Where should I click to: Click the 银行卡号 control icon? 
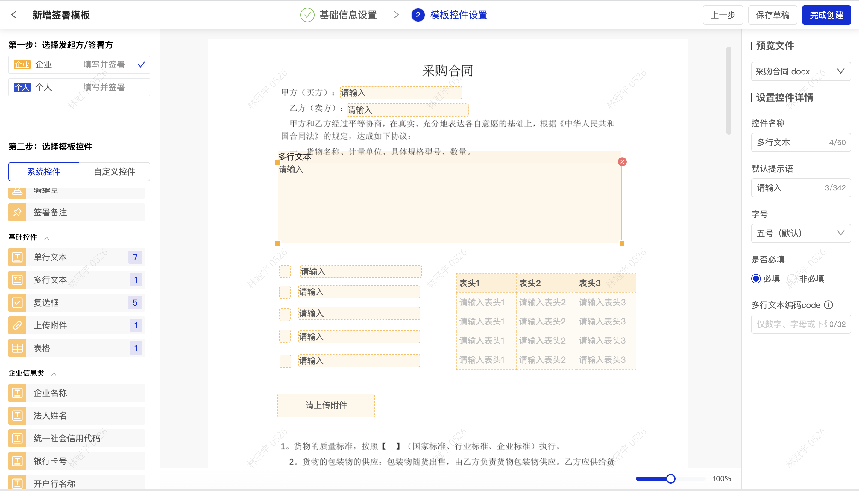[17, 461]
